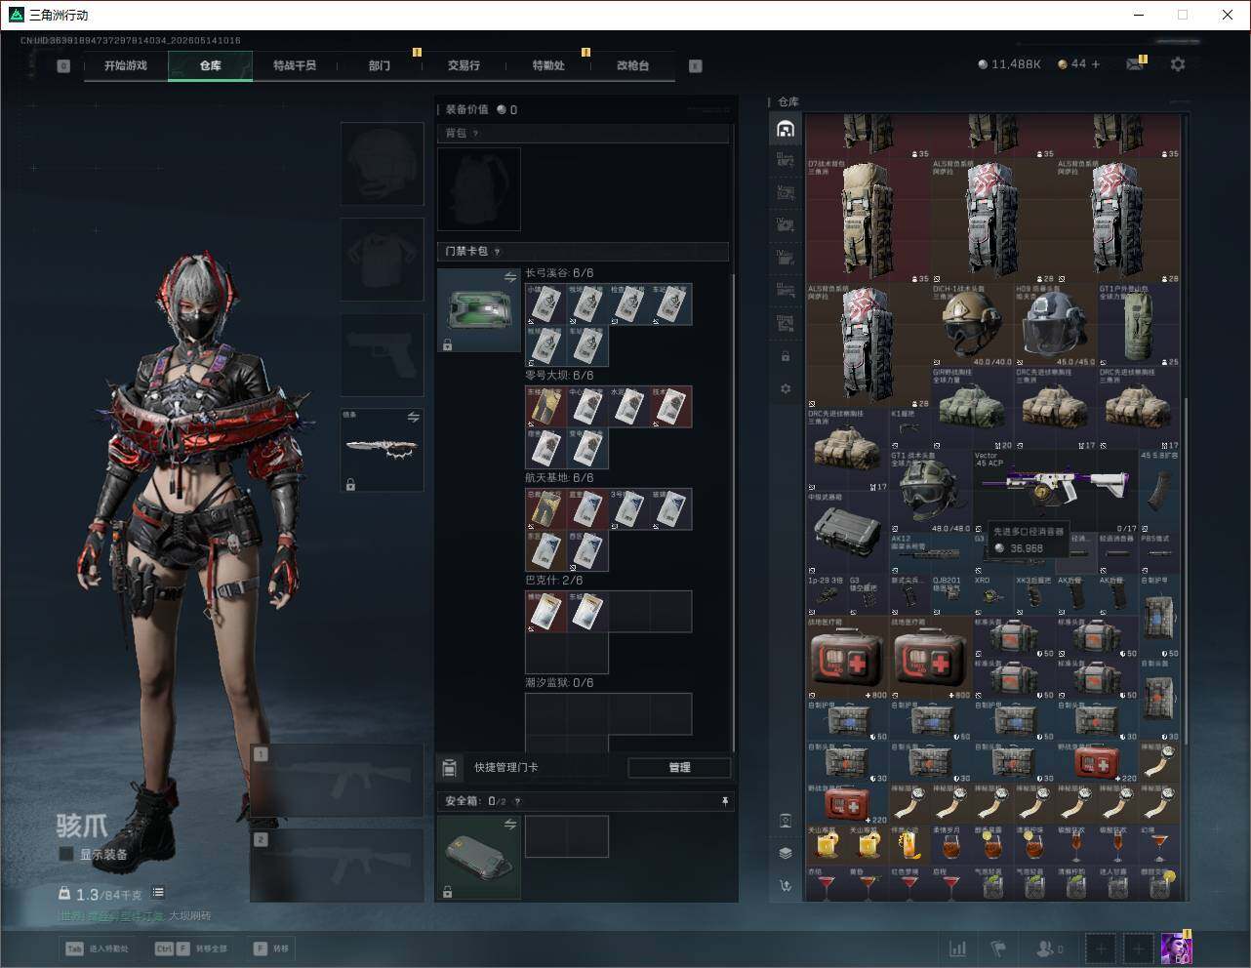This screenshot has width=1251, height=968.
Task: Click the stacked layers icon in warehouse sidebar
Action: [786, 853]
